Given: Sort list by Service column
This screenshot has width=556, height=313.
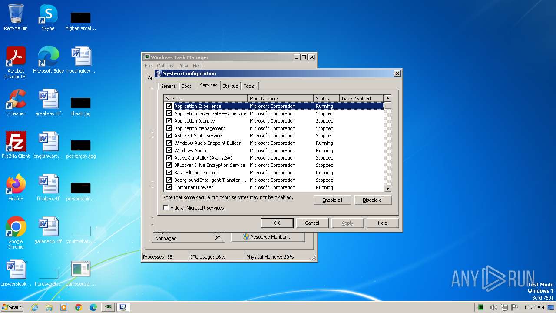Looking at the screenshot, I should (205, 99).
